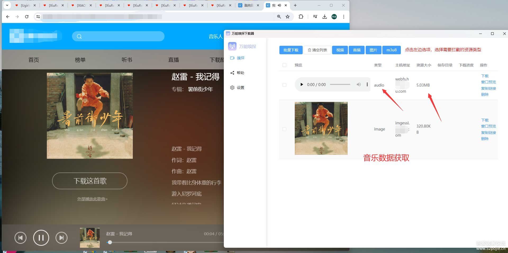Filter captured resources by 视频
Viewport: 508px width, 253px height.
(340, 50)
